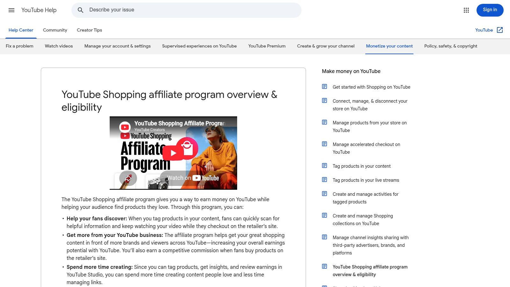This screenshot has height=287, width=510.
Task: Click article icon beside affiliate program overview
Action: pos(324,266)
